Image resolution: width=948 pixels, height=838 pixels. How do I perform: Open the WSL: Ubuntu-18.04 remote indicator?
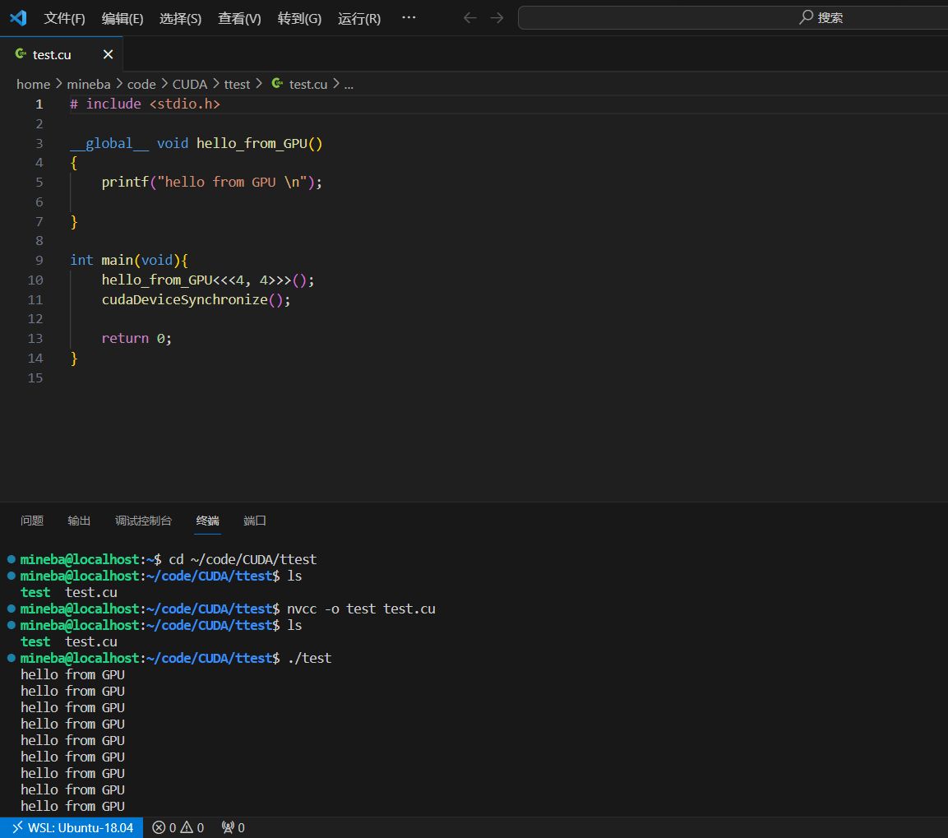point(72,828)
